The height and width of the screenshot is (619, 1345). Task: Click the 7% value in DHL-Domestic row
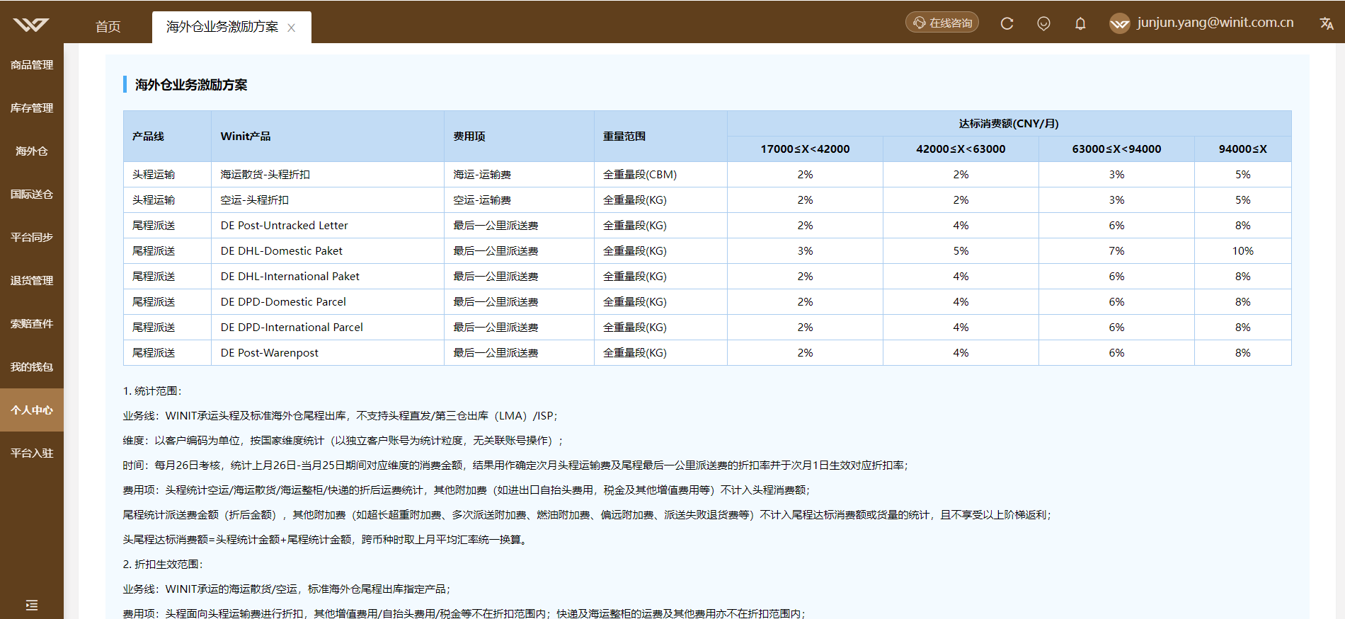pyautogui.click(x=1116, y=251)
